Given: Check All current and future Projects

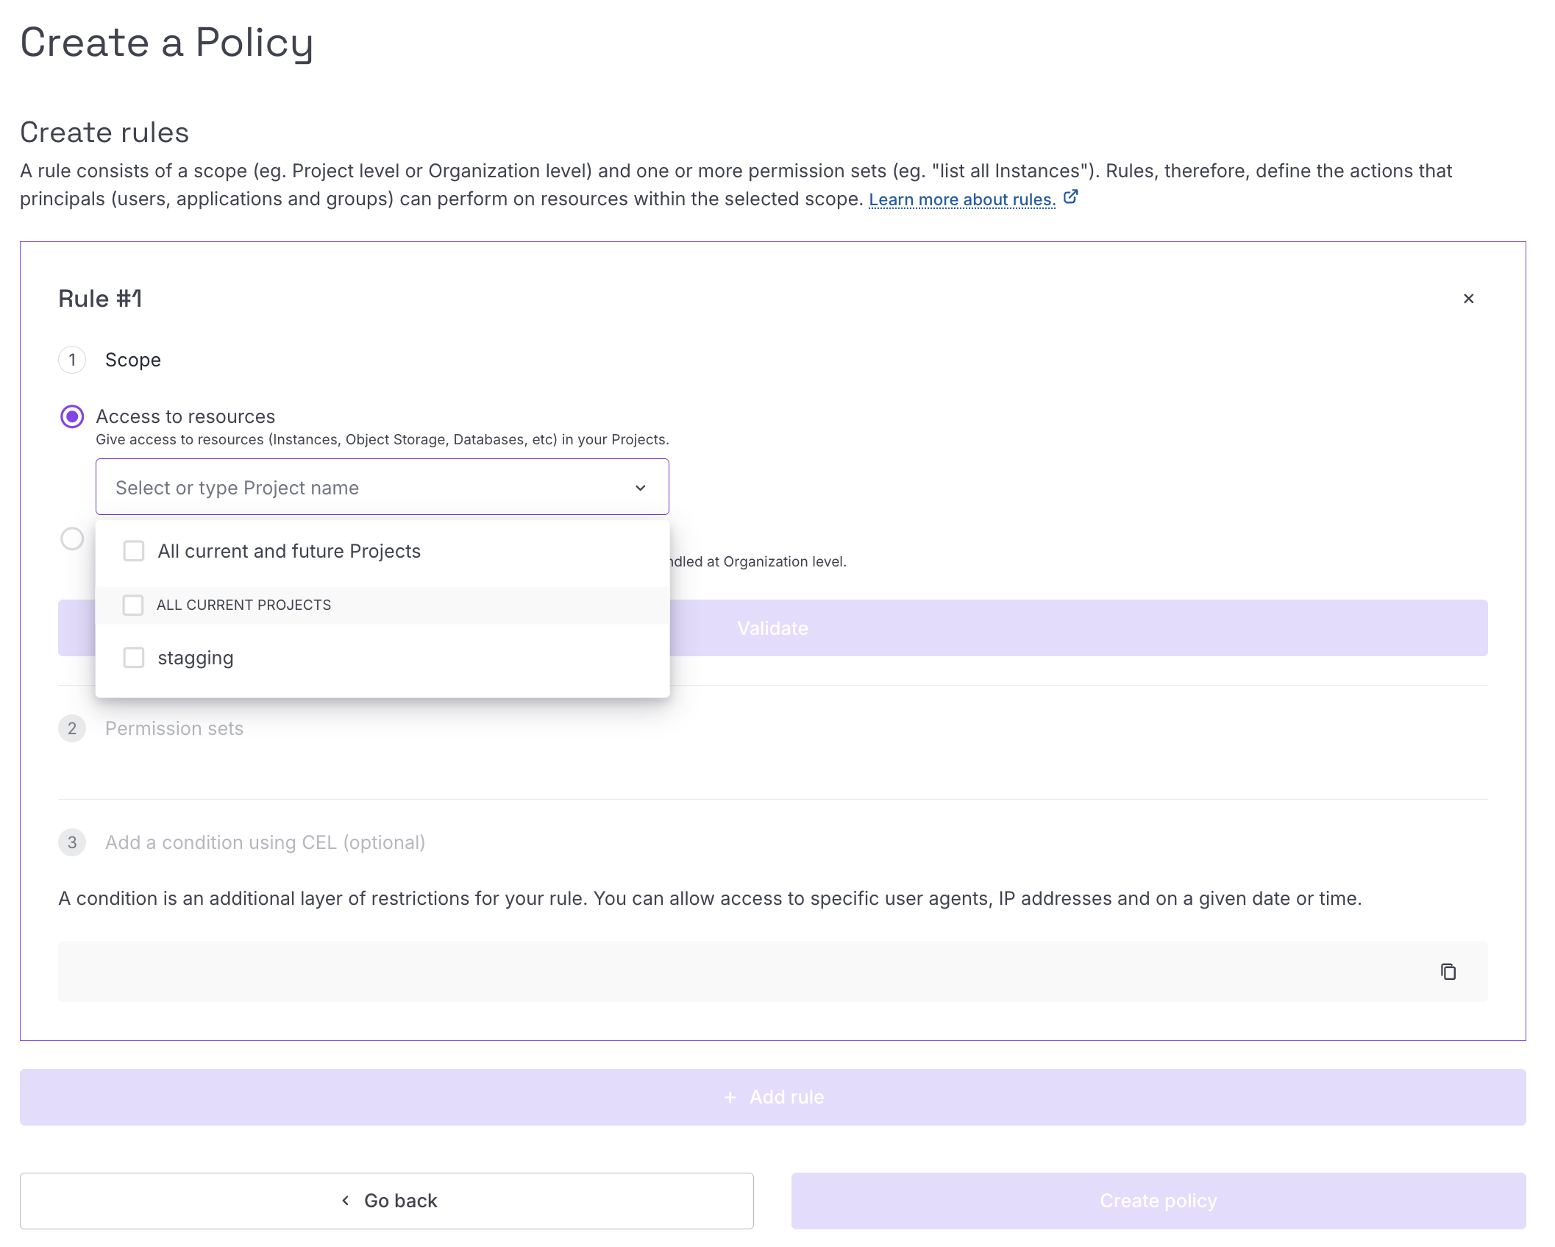Looking at the screenshot, I should tap(134, 551).
